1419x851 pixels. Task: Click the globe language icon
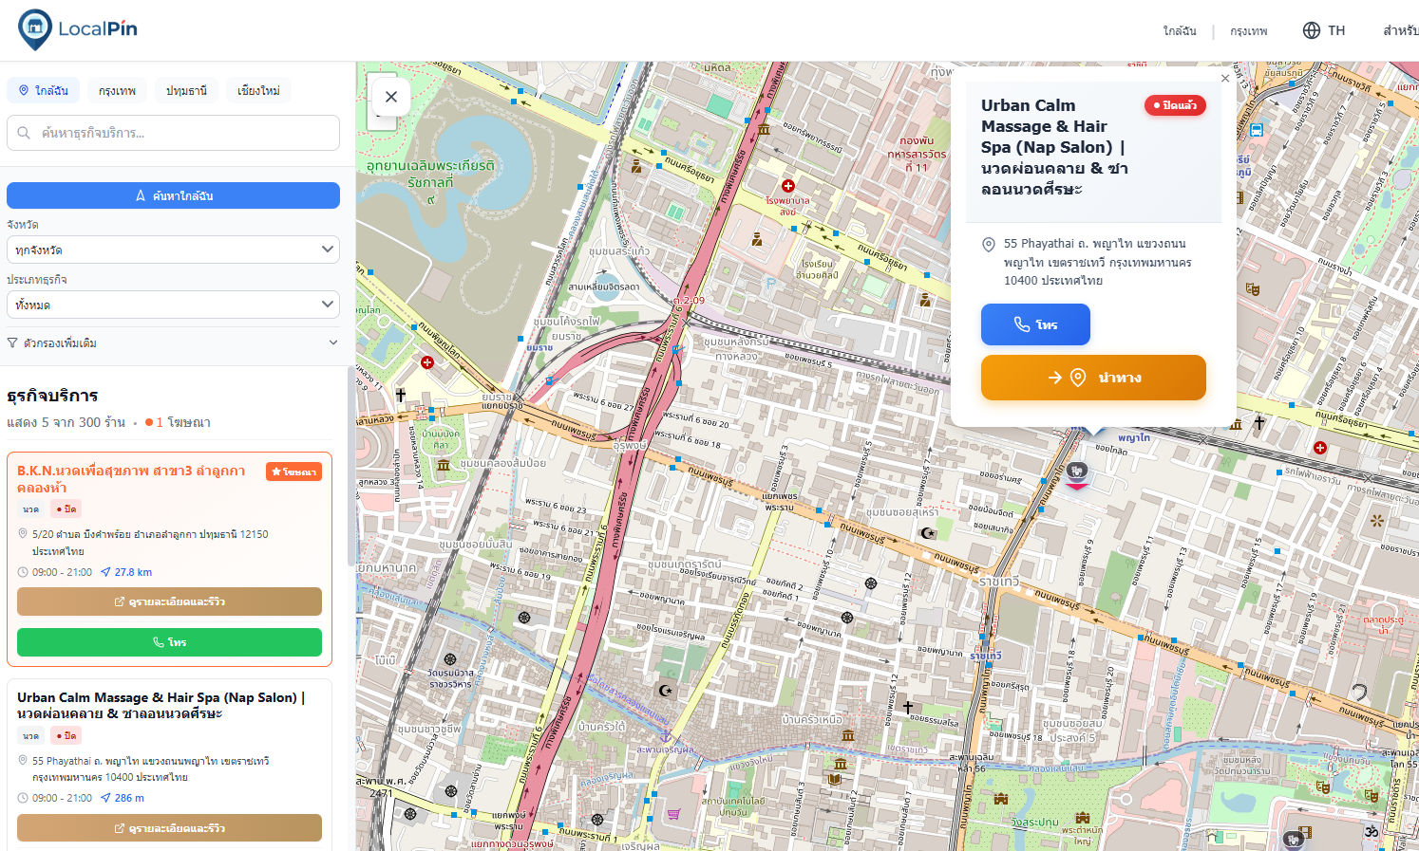click(1312, 30)
